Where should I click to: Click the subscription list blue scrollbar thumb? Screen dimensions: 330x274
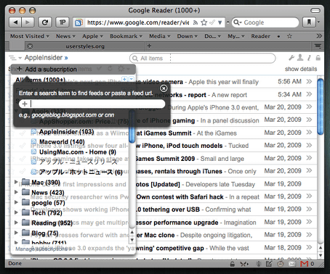(132, 126)
